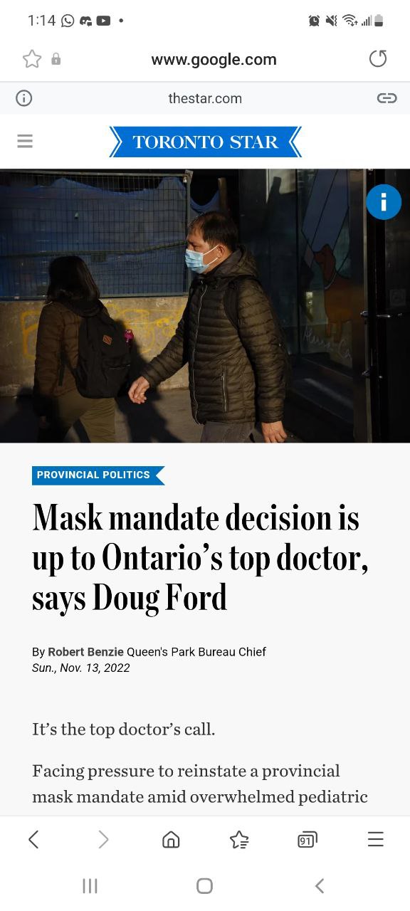This screenshot has width=410, height=911.
Task: Go back with browser back arrow
Action: (x=33, y=840)
